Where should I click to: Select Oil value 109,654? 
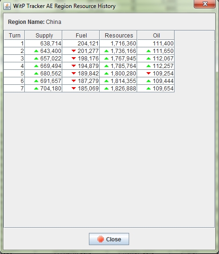click(156, 88)
